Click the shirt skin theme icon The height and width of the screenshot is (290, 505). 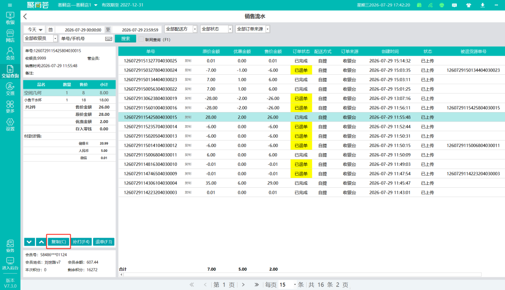coord(469,5)
